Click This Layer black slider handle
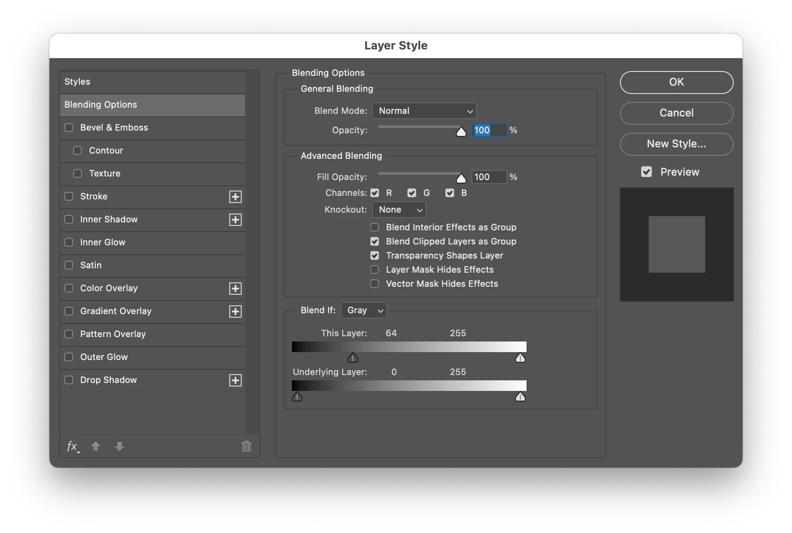This screenshot has height=533, width=792. click(x=353, y=357)
